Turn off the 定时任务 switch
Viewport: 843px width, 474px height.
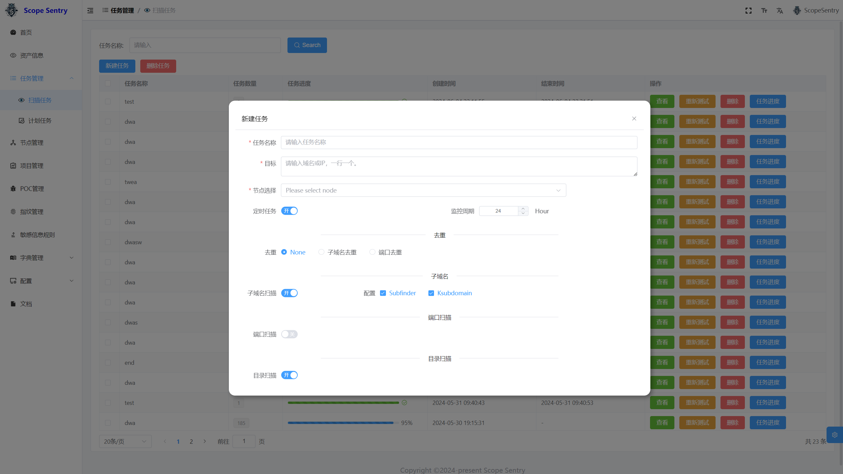pyautogui.click(x=289, y=211)
